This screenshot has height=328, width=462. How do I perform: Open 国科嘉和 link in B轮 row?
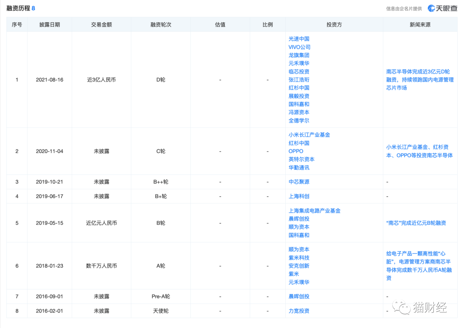(x=299, y=235)
